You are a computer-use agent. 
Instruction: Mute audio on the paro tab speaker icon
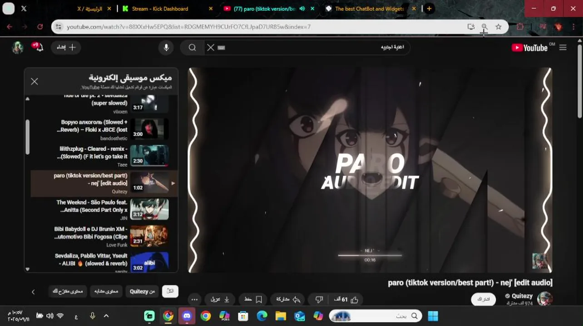point(302,9)
